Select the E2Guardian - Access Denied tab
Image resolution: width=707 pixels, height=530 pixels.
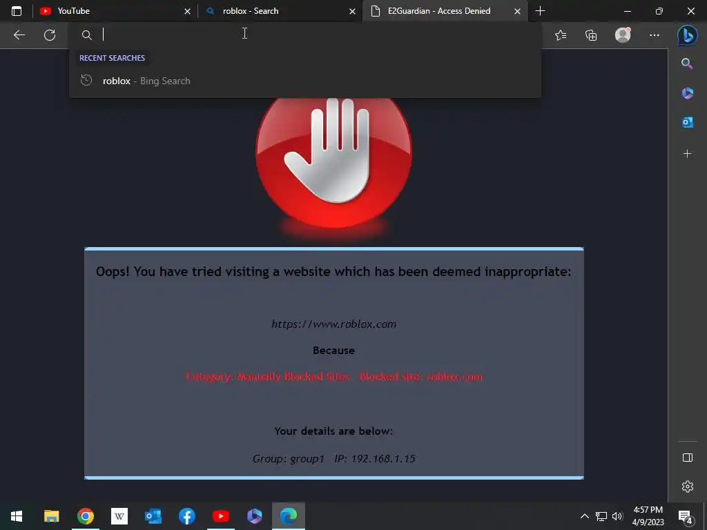pyautogui.click(x=445, y=11)
